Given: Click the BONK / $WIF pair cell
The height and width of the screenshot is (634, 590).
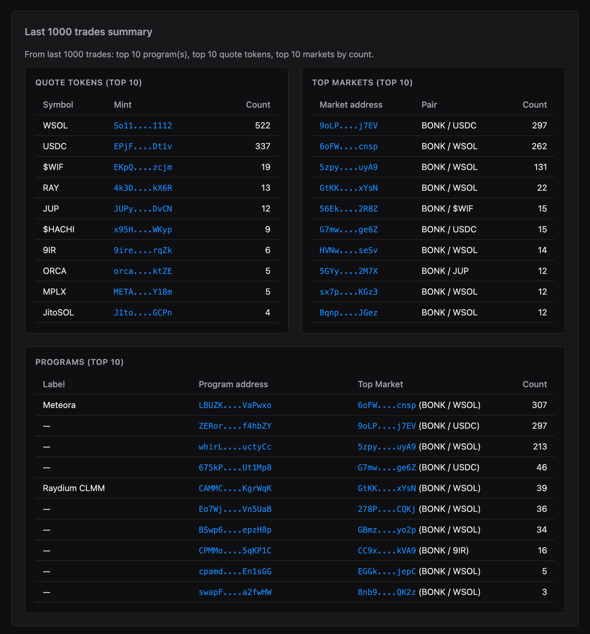Looking at the screenshot, I should coord(447,209).
